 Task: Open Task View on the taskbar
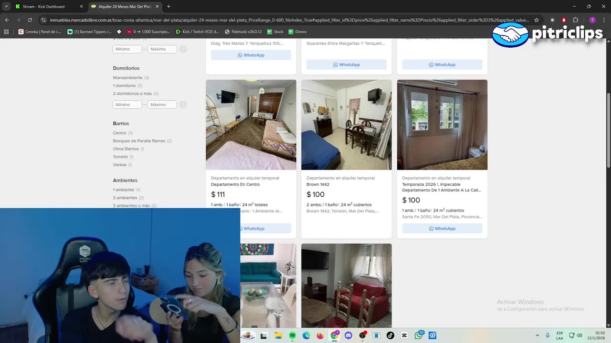(263, 335)
